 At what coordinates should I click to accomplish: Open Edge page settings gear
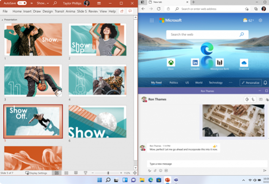coord(261,20)
